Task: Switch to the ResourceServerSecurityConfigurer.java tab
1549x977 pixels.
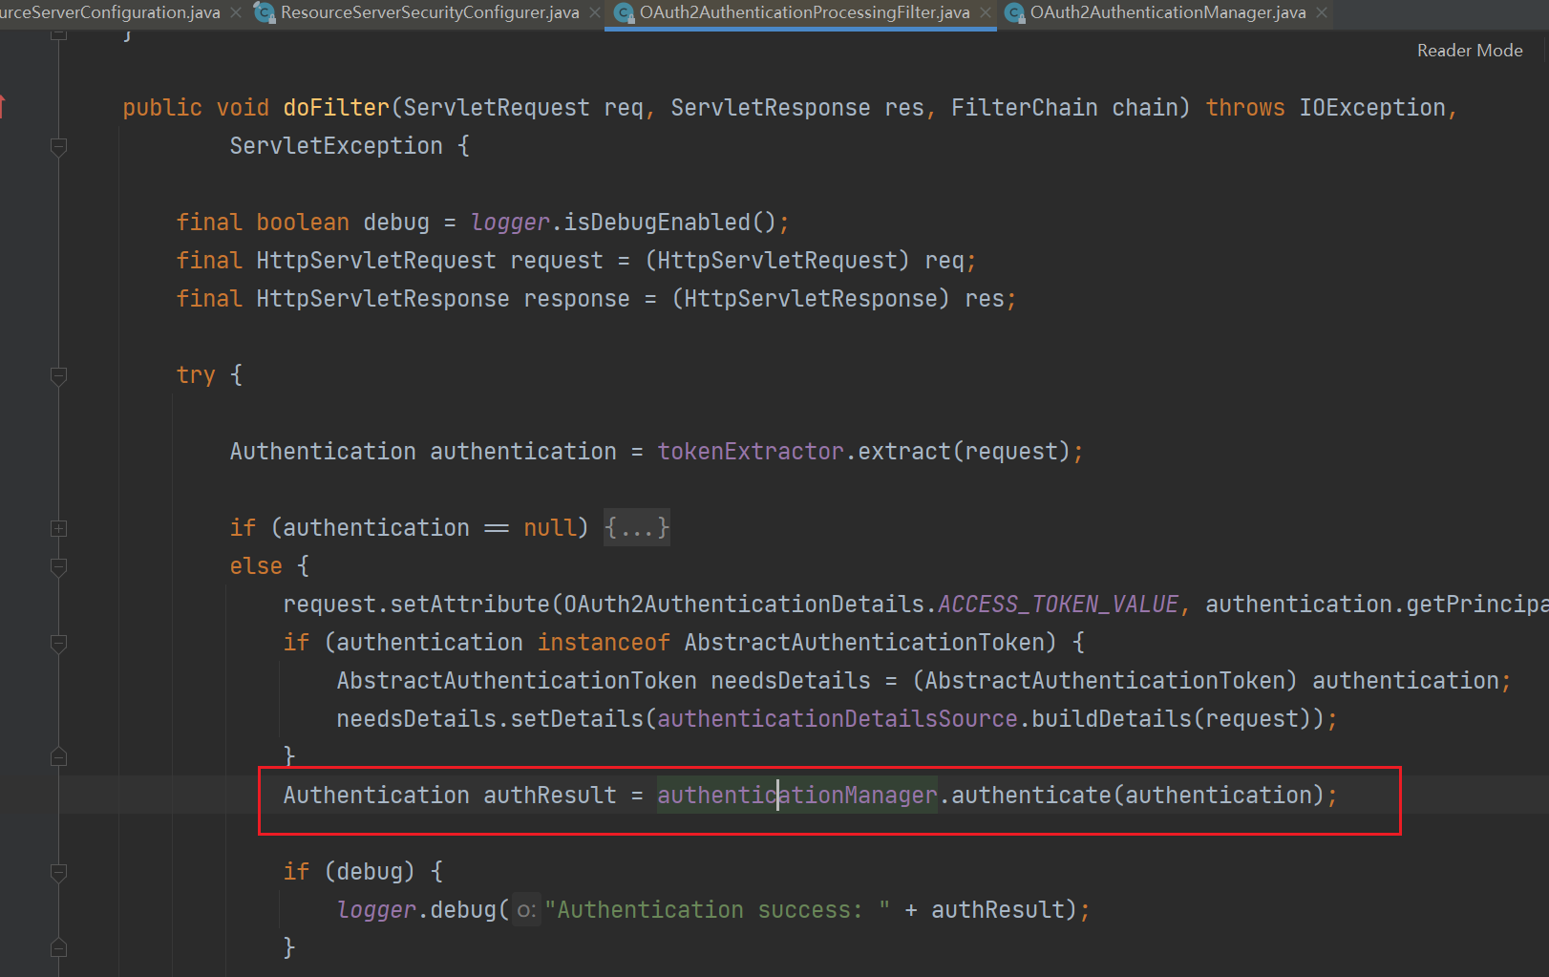Action: click(429, 12)
